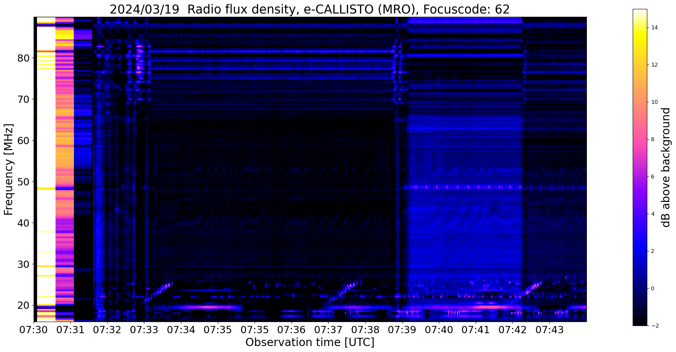Click the 'Frequency [MHz]' y-axis label

pos(9,170)
